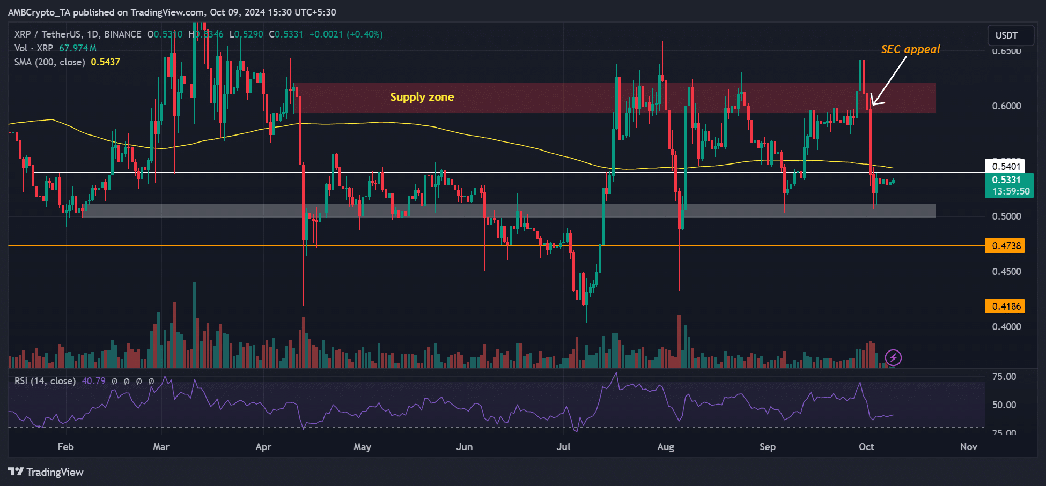This screenshot has width=1046, height=486.
Task: Select the SEC appeal annotation text
Action: point(911,49)
